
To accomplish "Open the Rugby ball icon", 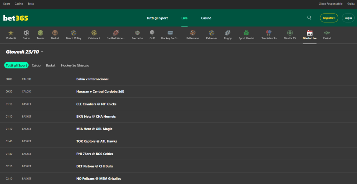I will tap(228, 33).
